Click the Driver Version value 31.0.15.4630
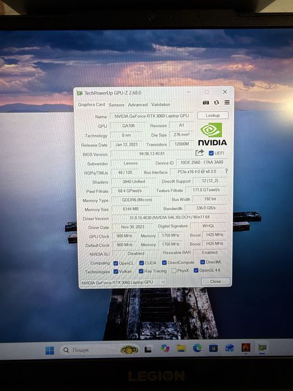 click(x=170, y=217)
